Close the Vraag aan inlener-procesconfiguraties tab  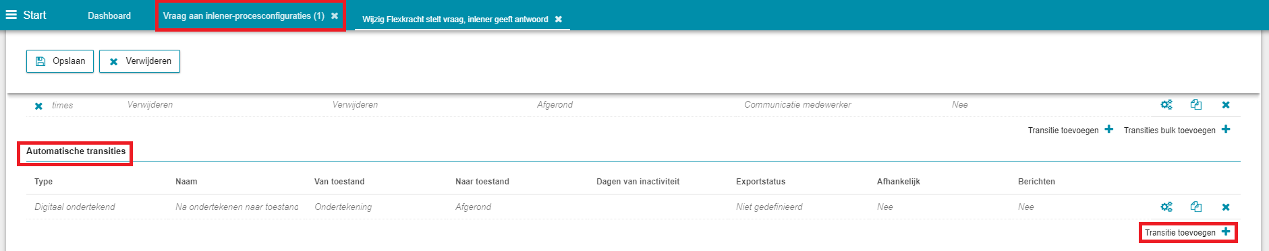tap(335, 15)
